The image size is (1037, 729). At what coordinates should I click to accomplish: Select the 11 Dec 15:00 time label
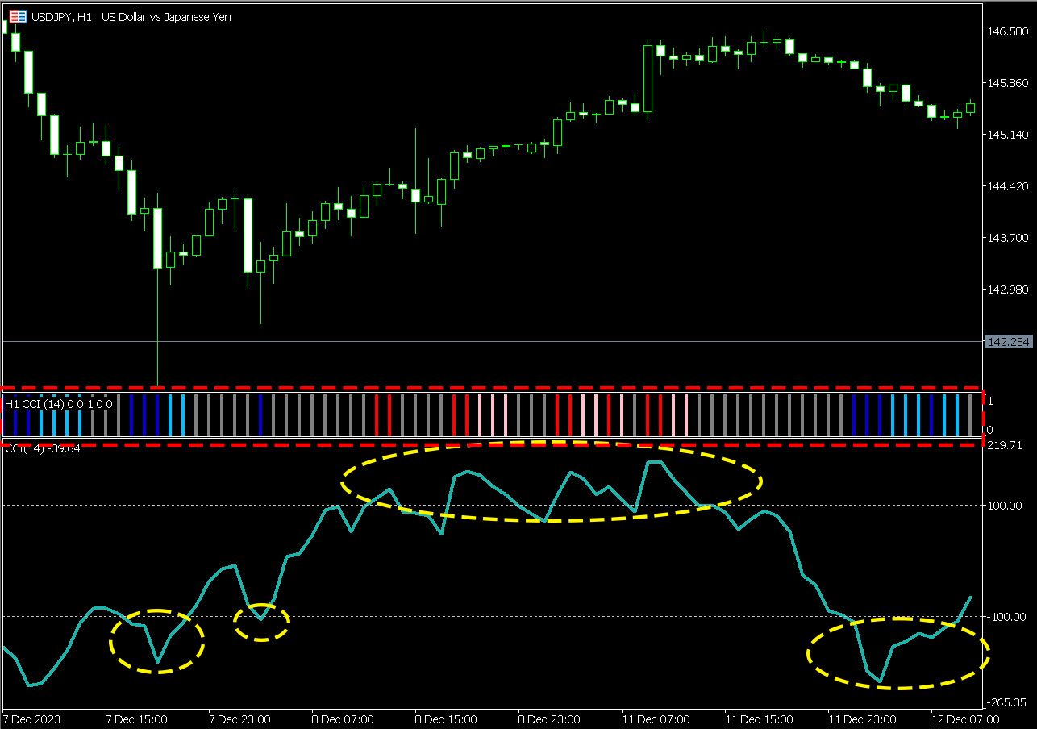pyautogui.click(x=759, y=719)
